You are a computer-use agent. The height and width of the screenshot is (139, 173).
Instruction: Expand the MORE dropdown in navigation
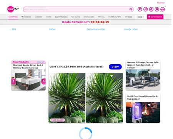140,17
